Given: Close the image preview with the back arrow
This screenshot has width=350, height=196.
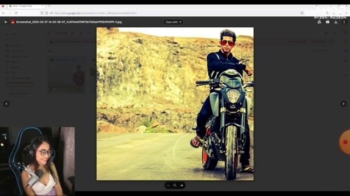Looking at the screenshot, I should click(6, 22).
